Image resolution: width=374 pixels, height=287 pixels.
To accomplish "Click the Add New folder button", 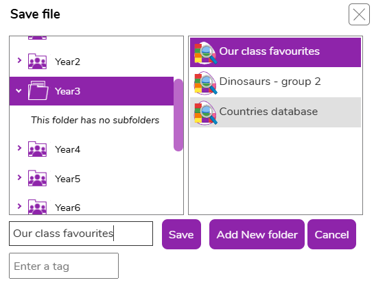I will [x=257, y=234].
